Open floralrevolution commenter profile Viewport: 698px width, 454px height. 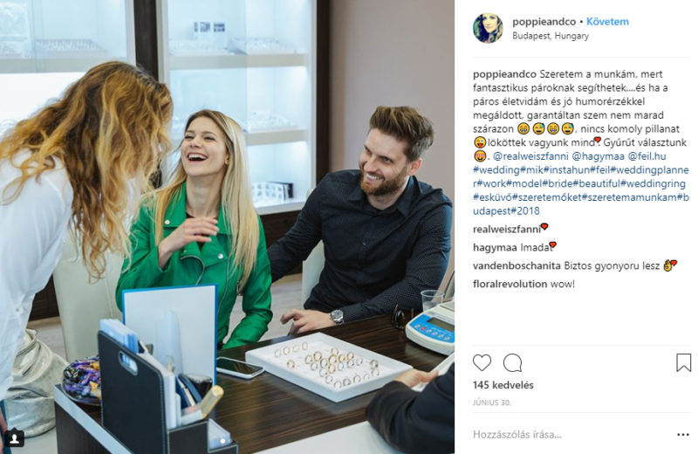510,284
